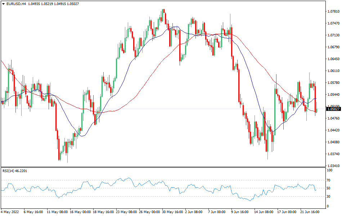The image size is (342, 216).
Task: Click the 30 May 16:00 time label
Action: click(x=172, y=212)
